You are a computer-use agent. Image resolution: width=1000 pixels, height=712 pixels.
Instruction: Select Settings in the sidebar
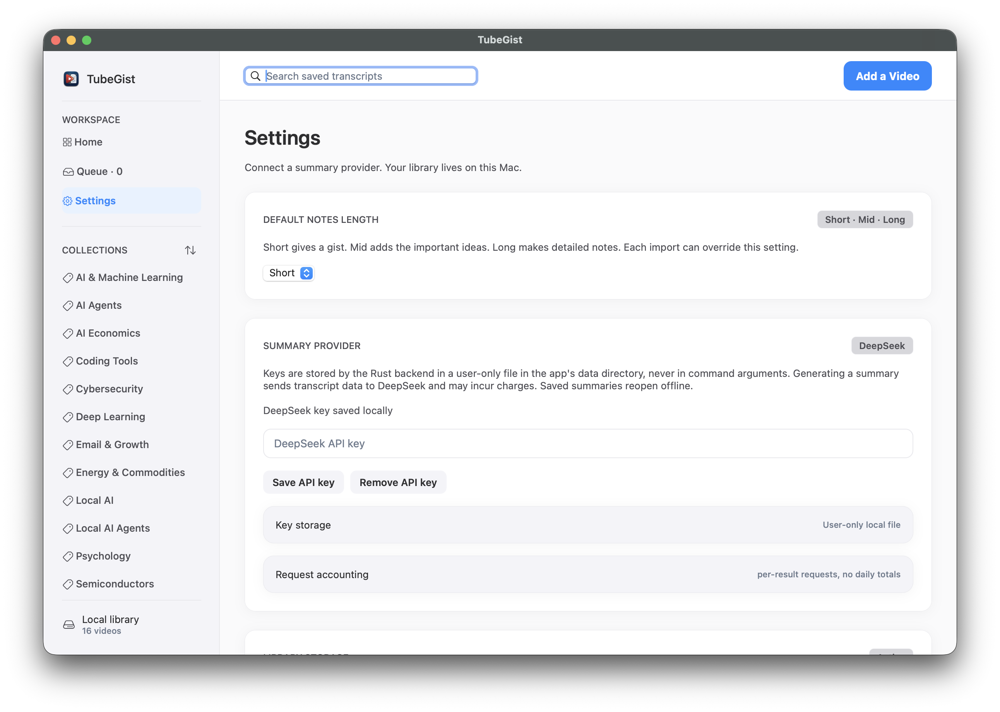click(x=132, y=201)
